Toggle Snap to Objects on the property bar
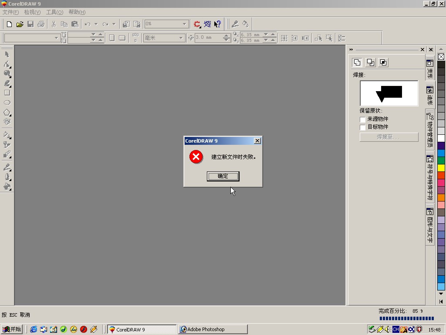 pos(305,38)
